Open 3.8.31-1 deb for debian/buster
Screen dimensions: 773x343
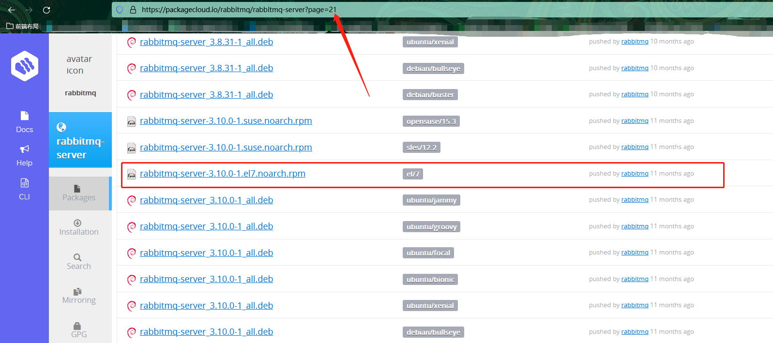(x=206, y=95)
